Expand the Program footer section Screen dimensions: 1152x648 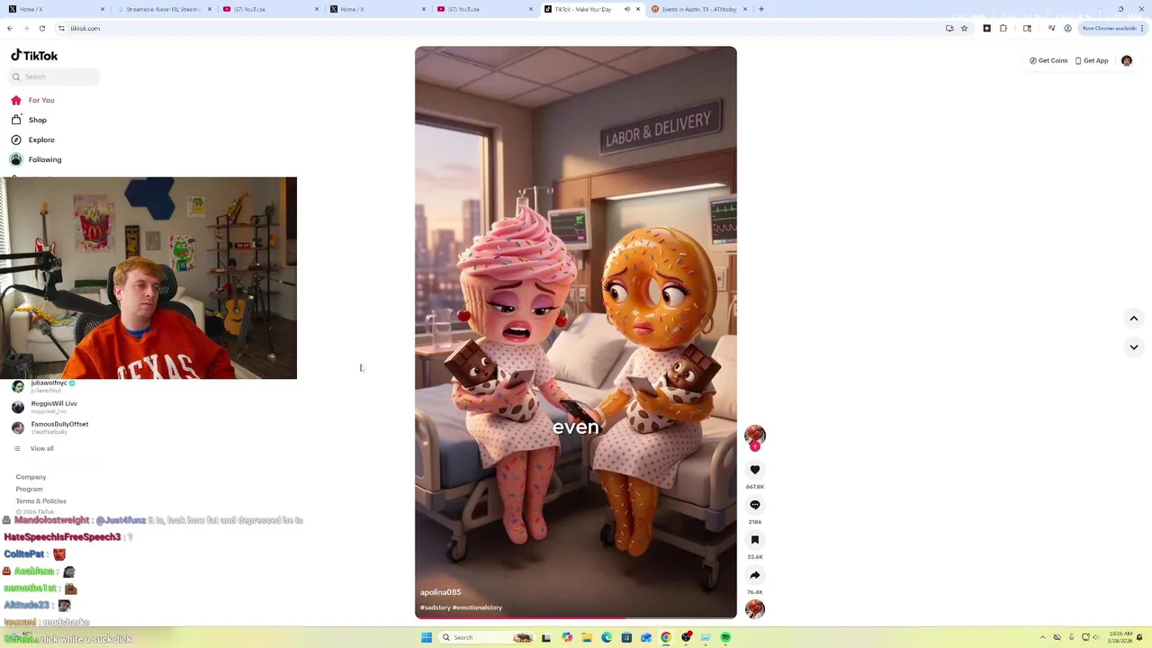click(29, 489)
